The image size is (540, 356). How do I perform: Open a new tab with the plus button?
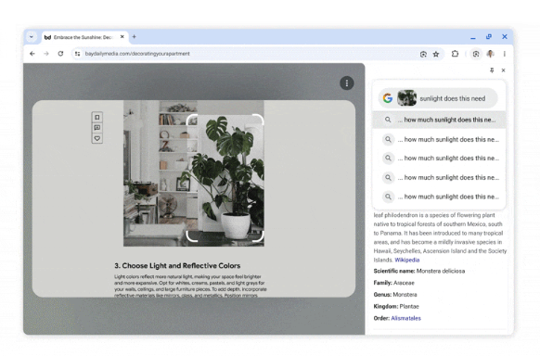[x=135, y=36]
